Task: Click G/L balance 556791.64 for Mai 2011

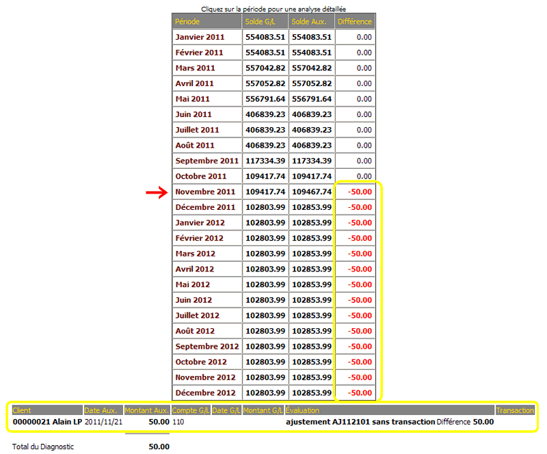Action: click(x=265, y=98)
